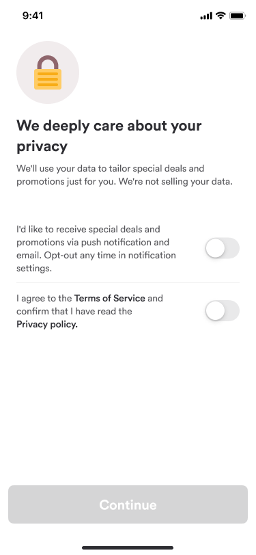Click the Continue button
This screenshot has width=256, height=555.
pyautogui.click(x=128, y=504)
